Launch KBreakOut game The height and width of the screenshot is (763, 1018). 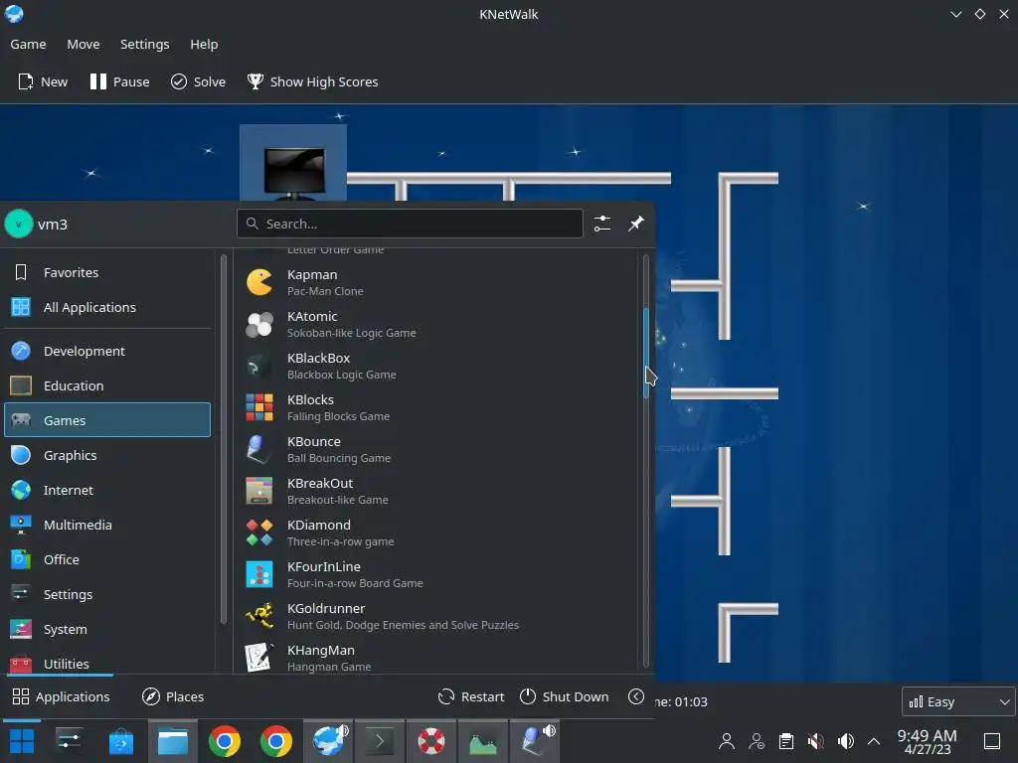point(436,491)
